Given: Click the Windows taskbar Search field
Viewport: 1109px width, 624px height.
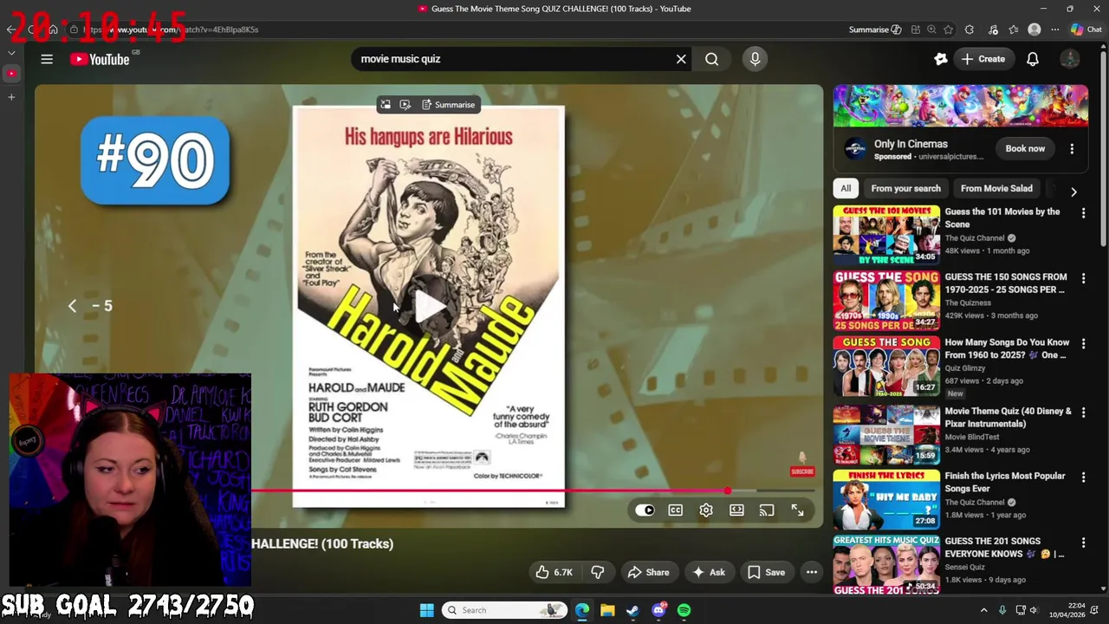Looking at the screenshot, I should click(x=505, y=610).
